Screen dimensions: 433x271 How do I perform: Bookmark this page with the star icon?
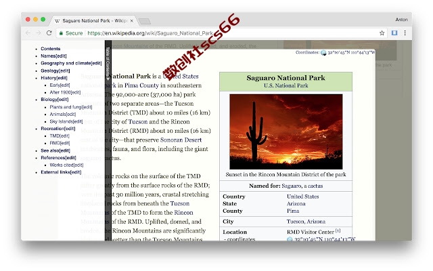tap(382, 33)
